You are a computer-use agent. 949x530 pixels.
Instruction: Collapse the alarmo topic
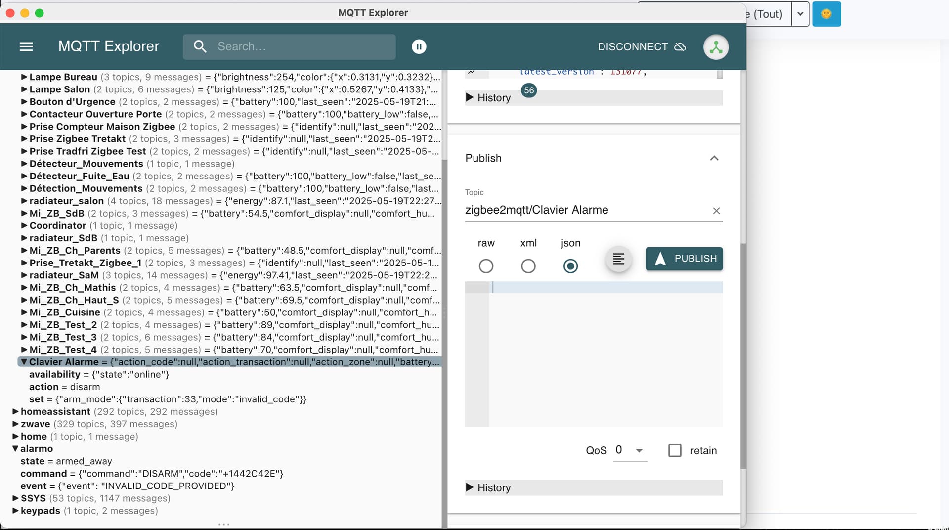click(x=15, y=449)
